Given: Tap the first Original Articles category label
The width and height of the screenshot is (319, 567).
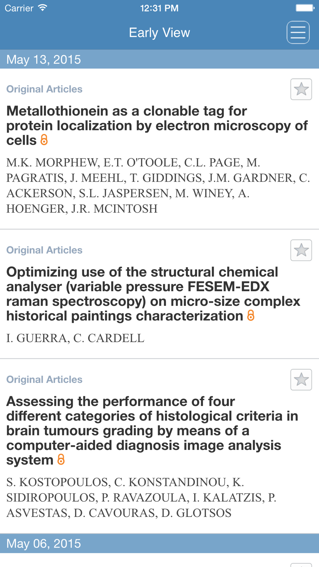Looking at the screenshot, I should pos(44,89).
